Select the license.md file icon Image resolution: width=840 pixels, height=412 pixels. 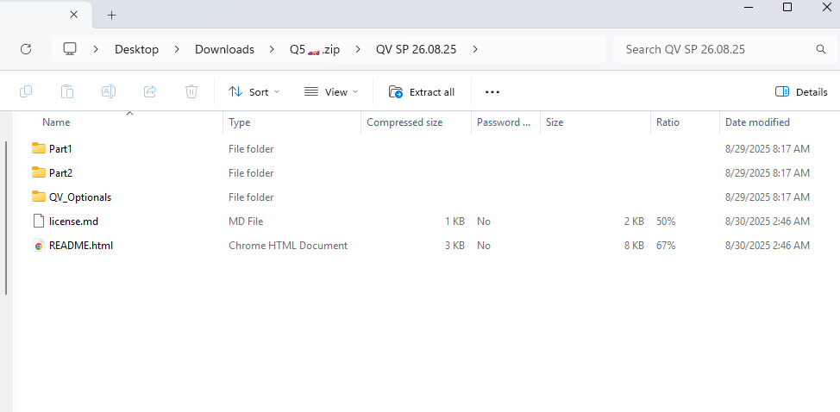pyautogui.click(x=38, y=221)
